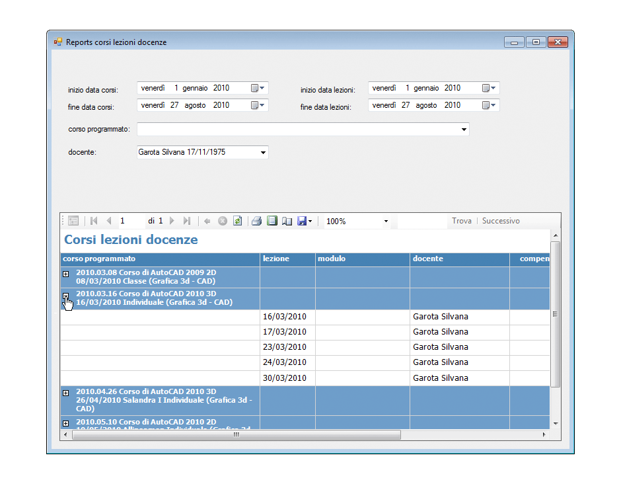The width and height of the screenshot is (621, 484).
Task: Click the scroll right arrow of report
Action: 544,435
